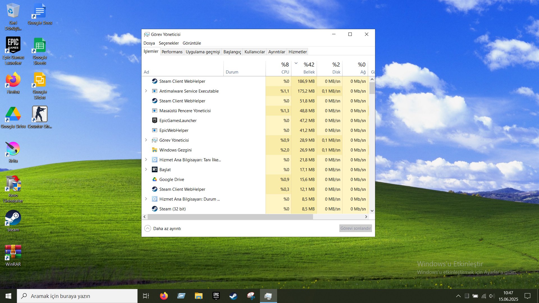This screenshot has height=303, width=539.
Task: Sort processes by Disk column
Action: coord(330,68)
